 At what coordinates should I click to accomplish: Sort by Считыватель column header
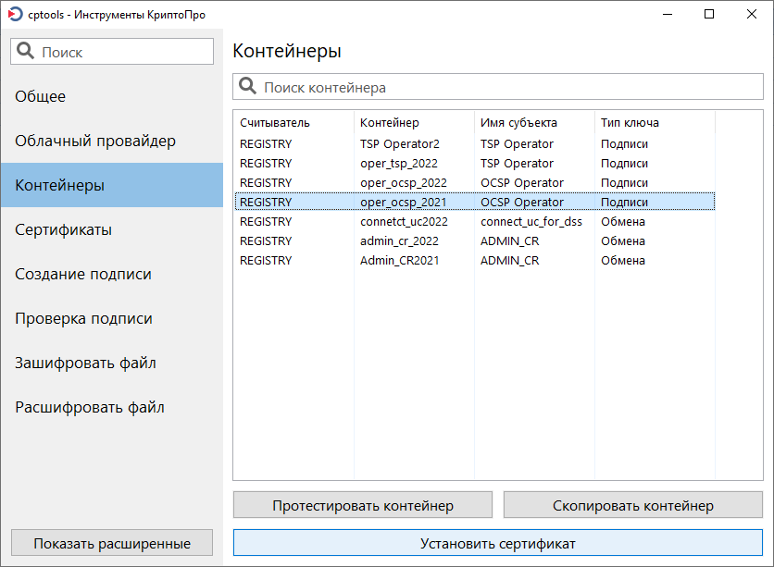tap(294, 123)
